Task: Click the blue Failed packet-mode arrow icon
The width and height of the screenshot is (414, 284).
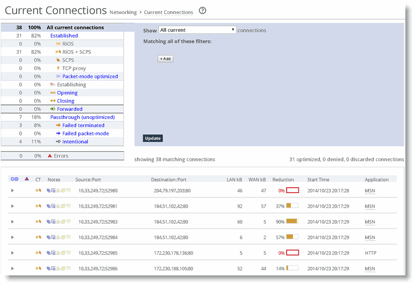Action: point(58,133)
